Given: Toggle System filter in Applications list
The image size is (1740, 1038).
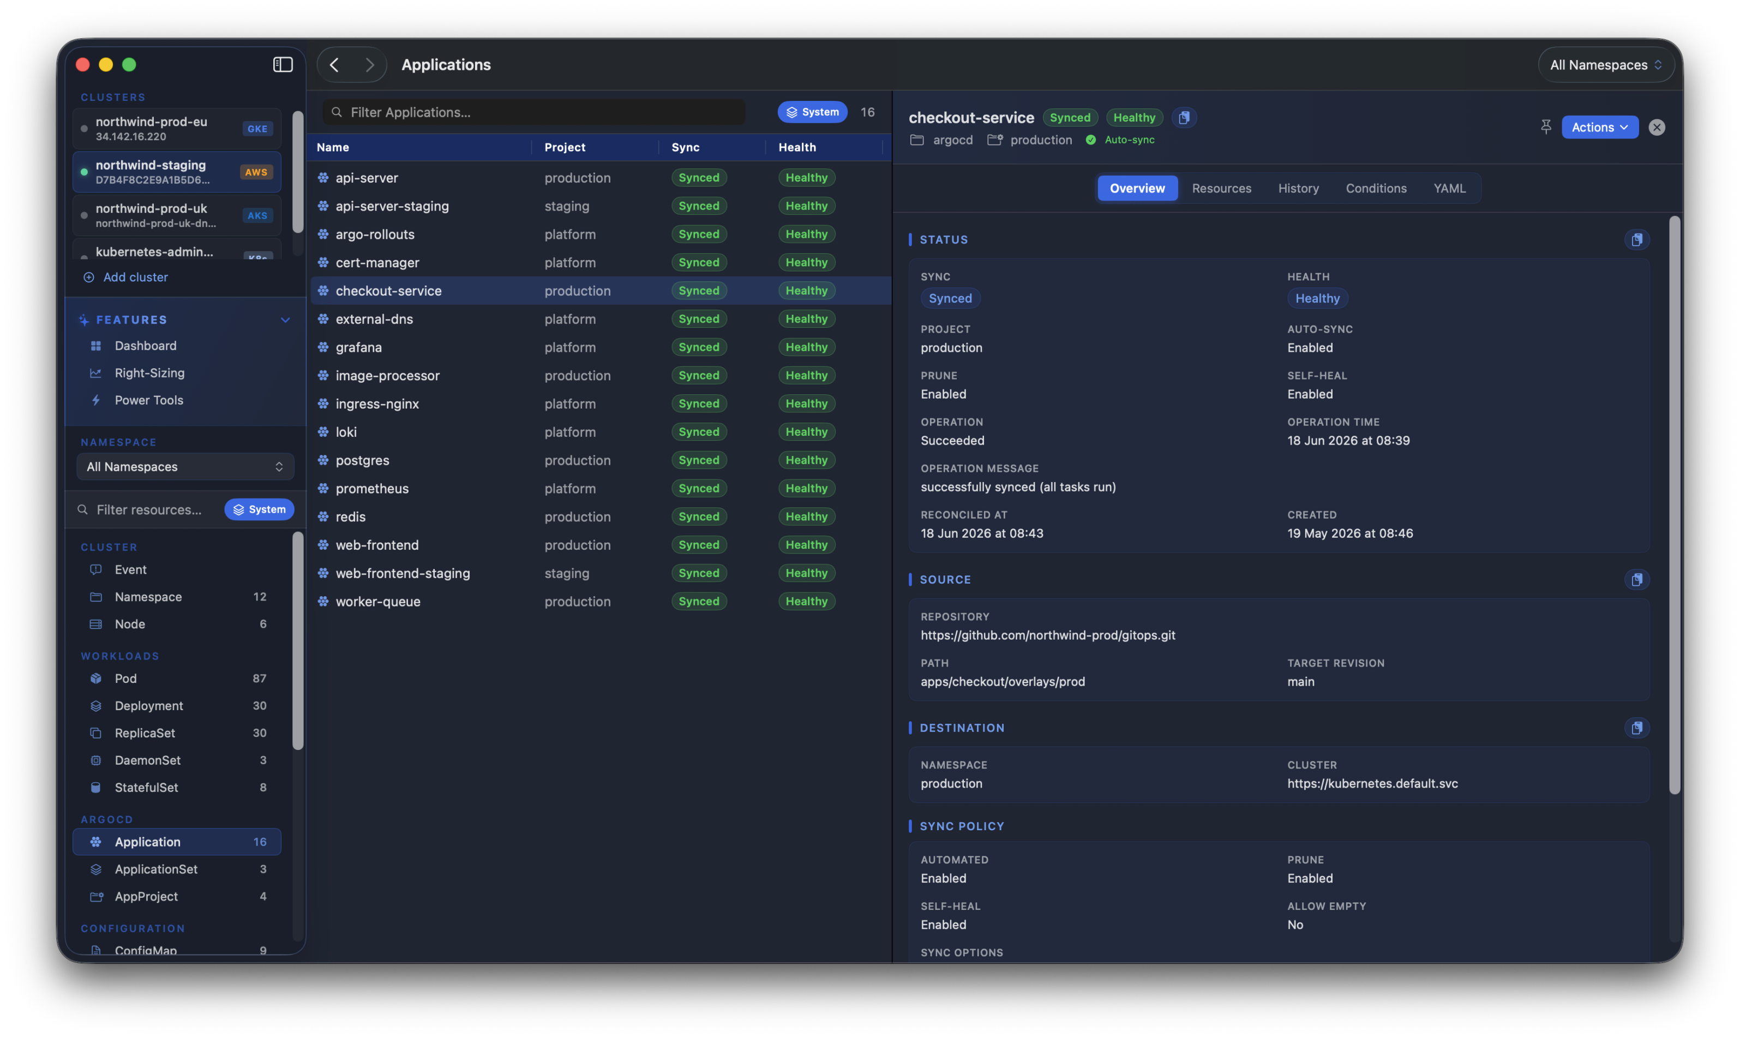Looking at the screenshot, I should pos(812,112).
